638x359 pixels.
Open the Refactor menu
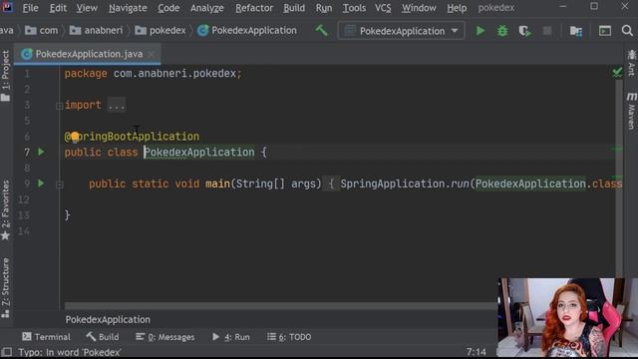coord(254,8)
